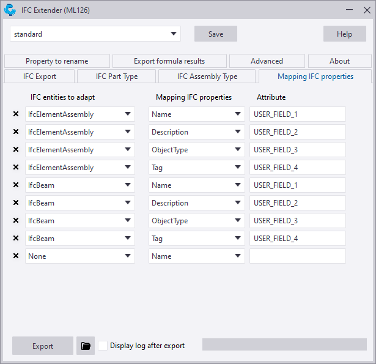
Task: Open Name property dropdown for IfcElementAssembly
Action: pos(197,114)
